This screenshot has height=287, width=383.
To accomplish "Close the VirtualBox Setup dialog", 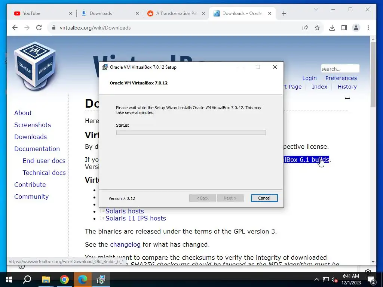I will coord(275,67).
